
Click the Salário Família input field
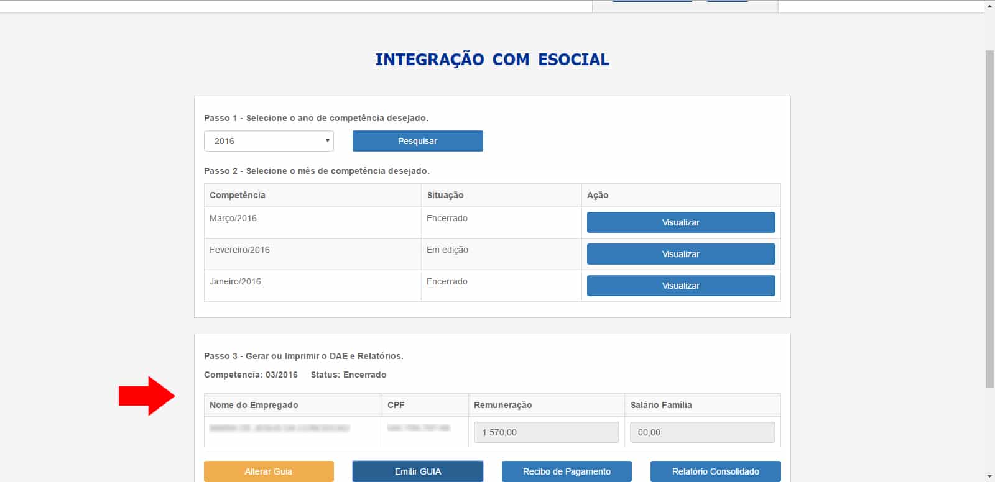pyautogui.click(x=702, y=432)
